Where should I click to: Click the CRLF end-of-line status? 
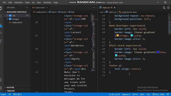[142, 94]
